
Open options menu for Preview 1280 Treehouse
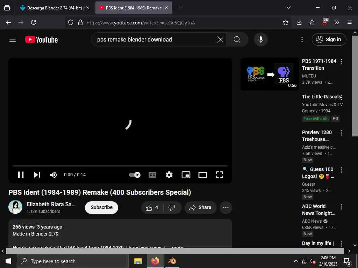(x=341, y=133)
